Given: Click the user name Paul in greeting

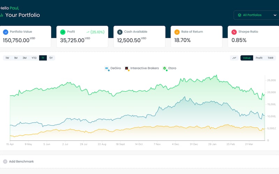Looking at the screenshot, I should 14,8.
